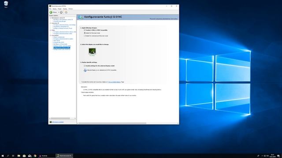Open Microsoft Store from the taskbar
Viewport: 282px width, 158px height.
pyautogui.click(x=24, y=156)
